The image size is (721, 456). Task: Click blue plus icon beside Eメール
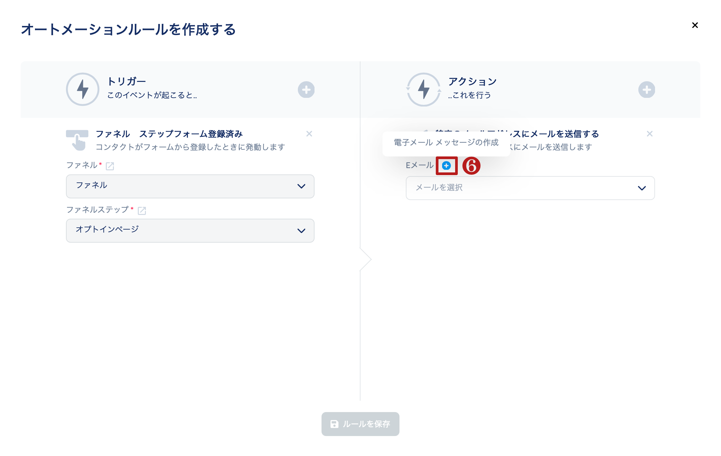(446, 165)
